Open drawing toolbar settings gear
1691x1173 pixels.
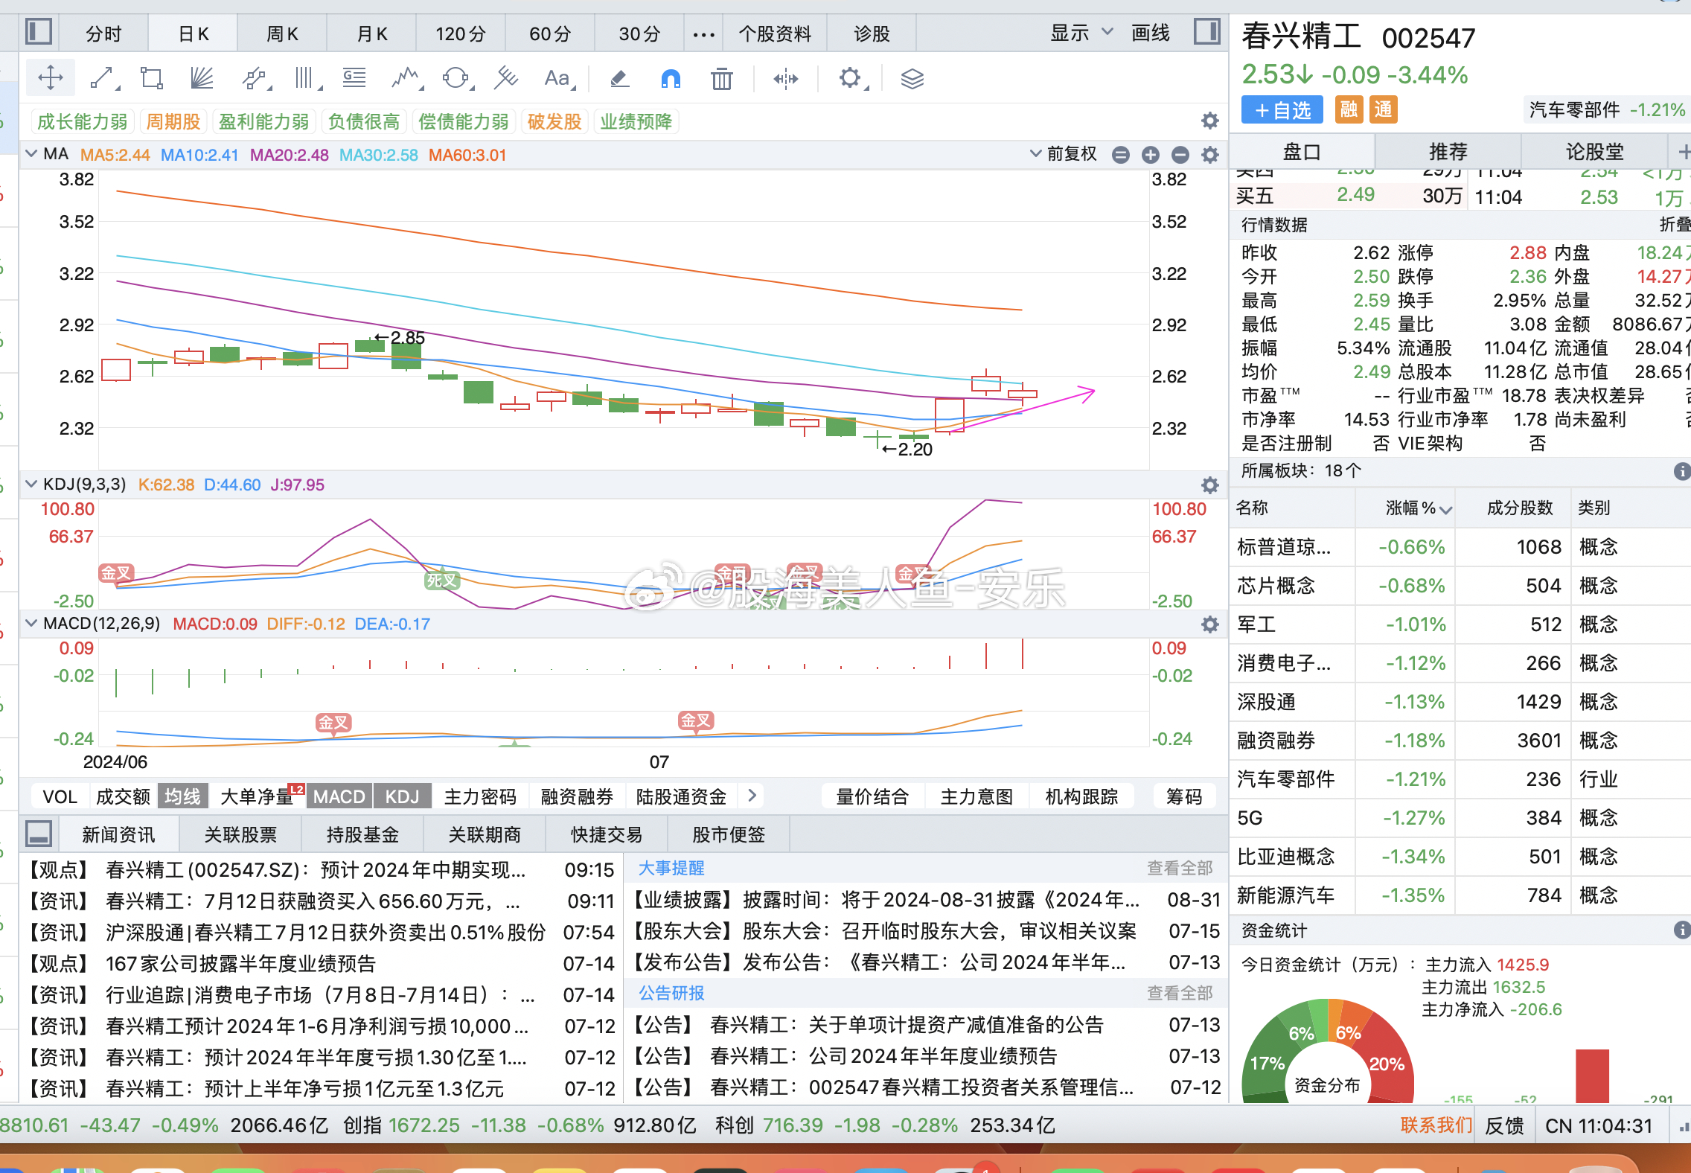(851, 78)
